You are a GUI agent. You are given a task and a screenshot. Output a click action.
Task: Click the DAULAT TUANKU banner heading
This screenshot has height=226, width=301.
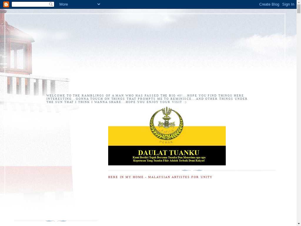(x=168, y=152)
